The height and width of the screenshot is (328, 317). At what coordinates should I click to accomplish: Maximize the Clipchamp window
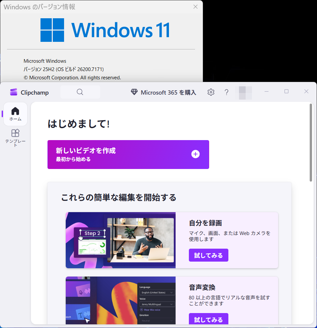[286, 91]
